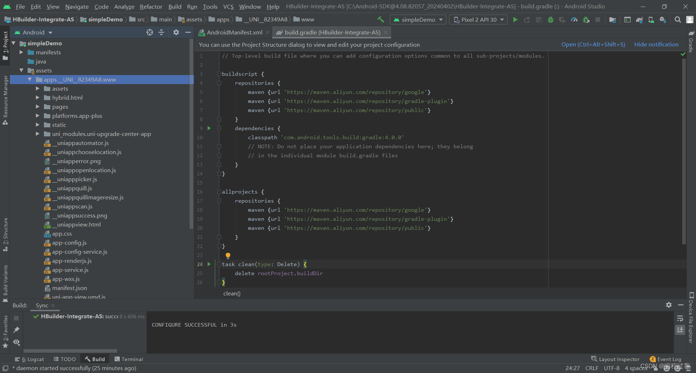Image resolution: width=696 pixels, height=373 pixels.
Task: Open the File menu
Action: (20, 7)
